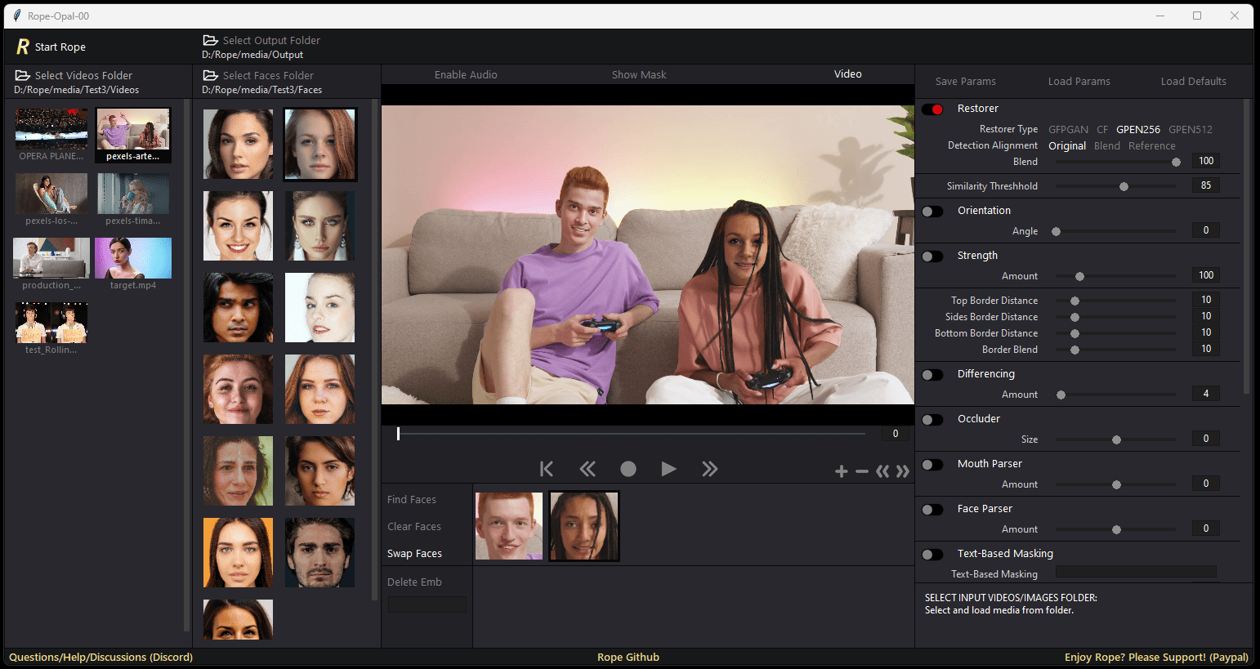The image size is (1260, 669).
Task: Remove marker using the minus icon
Action: point(861,471)
